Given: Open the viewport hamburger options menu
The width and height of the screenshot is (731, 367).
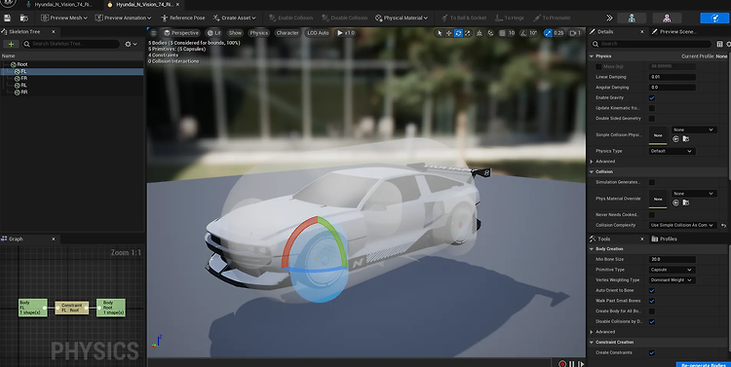Looking at the screenshot, I should coord(153,33).
